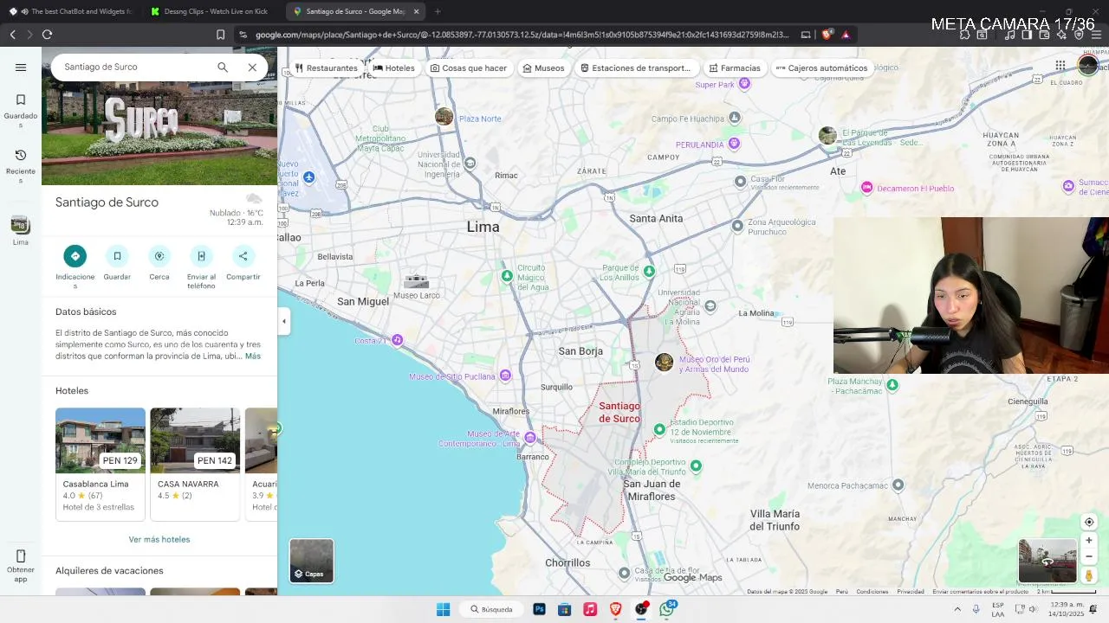Open the Windows Start menu
The image size is (1109, 623).
tap(443, 609)
